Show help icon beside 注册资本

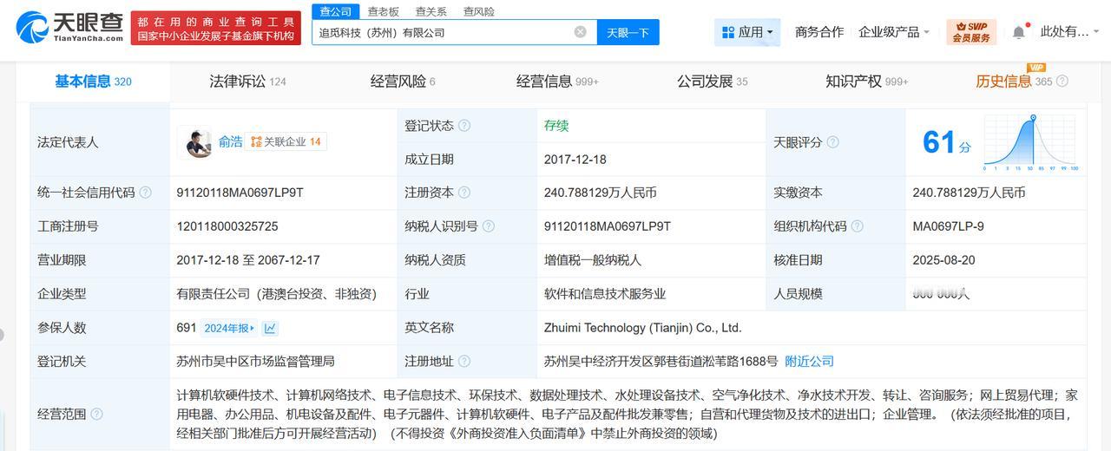pos(464,193)
